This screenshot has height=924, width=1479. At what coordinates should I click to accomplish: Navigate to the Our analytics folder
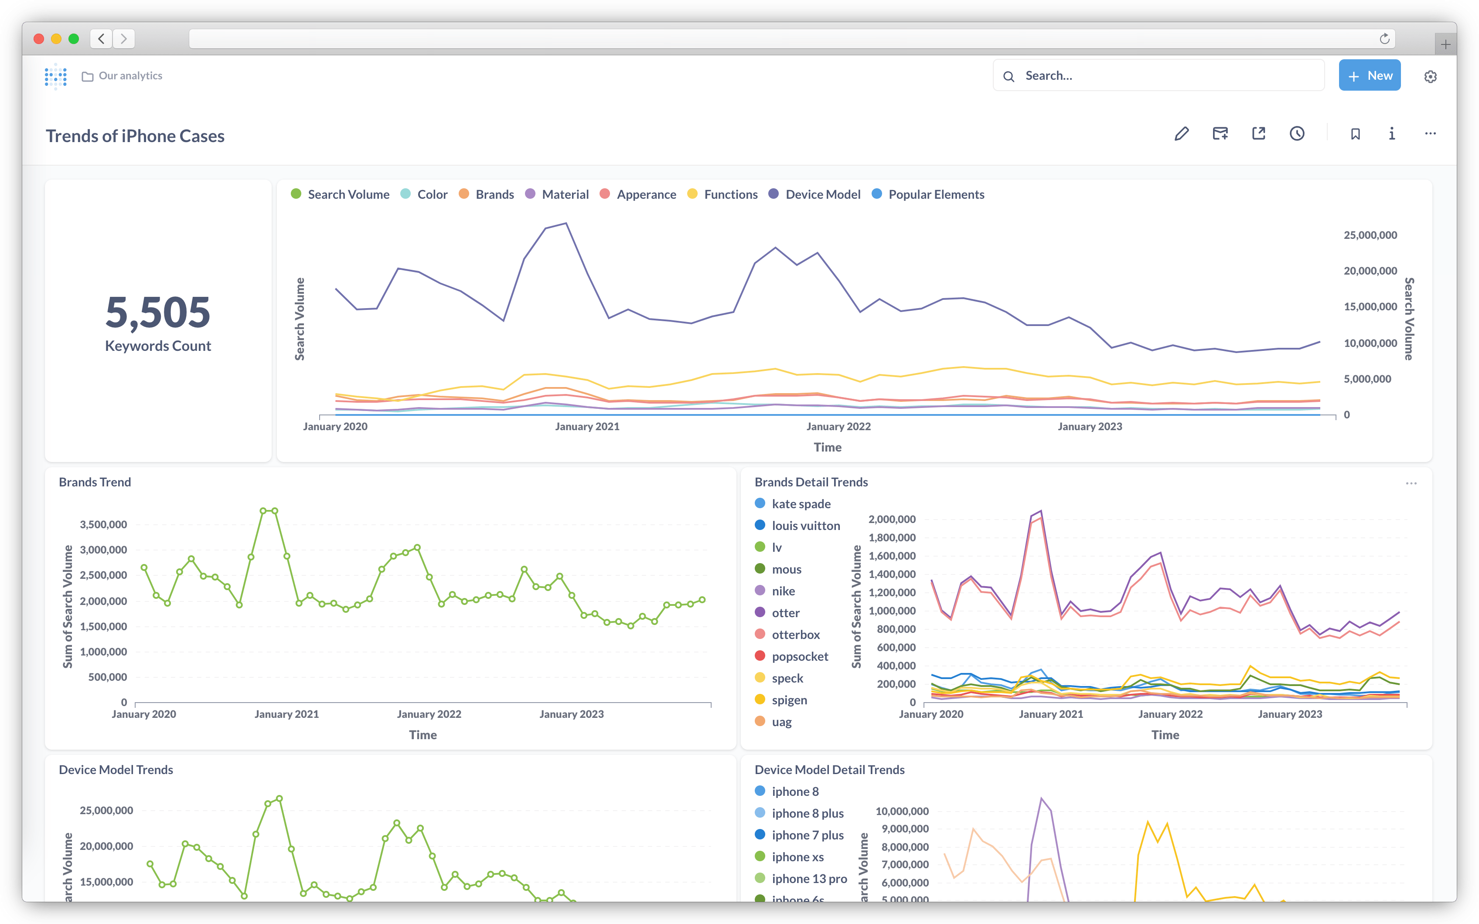tap(129, 75)
